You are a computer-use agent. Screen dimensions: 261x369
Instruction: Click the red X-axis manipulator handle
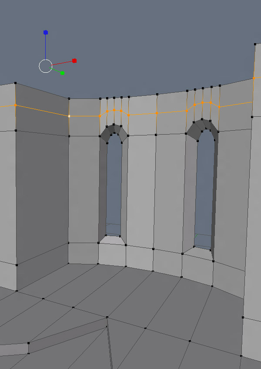(x=74, y=61)
